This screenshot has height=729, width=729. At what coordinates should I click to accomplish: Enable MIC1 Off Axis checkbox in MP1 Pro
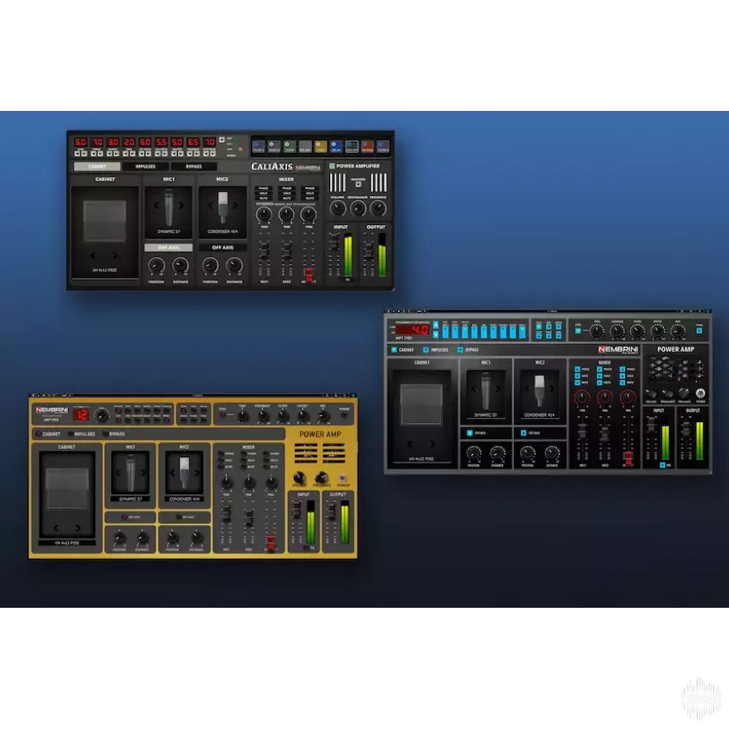point(469,433)
